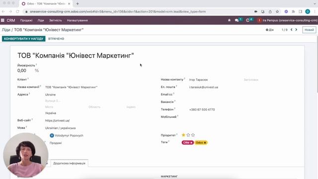Click the browser address bar URL

pyautogui.click(x=118, y=11)
